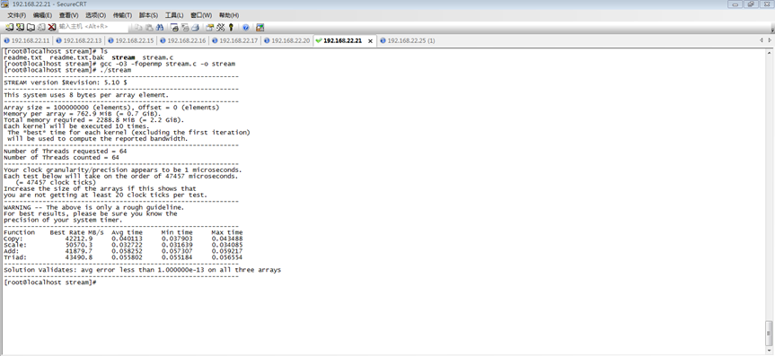Open the 脚本(S) menu

[x=148, y=15]
